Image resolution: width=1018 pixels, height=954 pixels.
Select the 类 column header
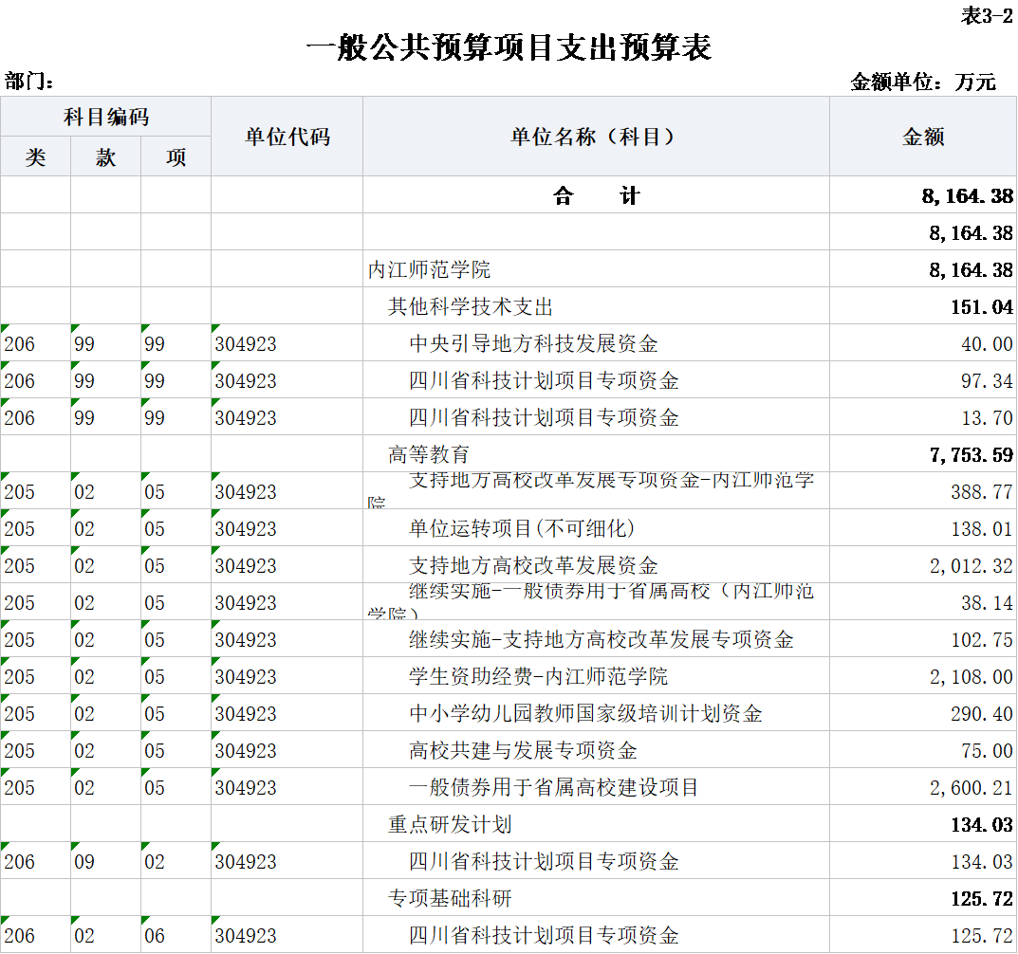tap(36, 156)
